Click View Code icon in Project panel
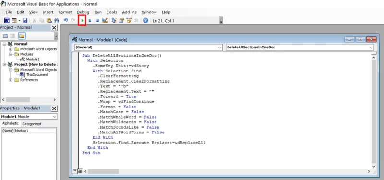Screen dimensions: 384x180 coord(5,36)
